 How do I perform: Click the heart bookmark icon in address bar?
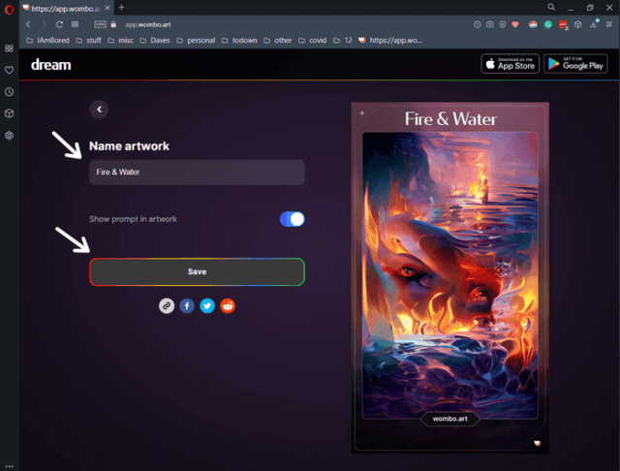(x=515, y=24)
